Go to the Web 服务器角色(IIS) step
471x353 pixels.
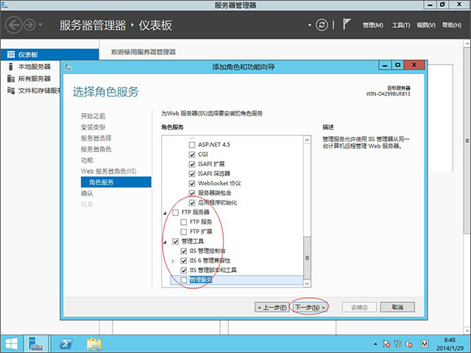(108, 171)
